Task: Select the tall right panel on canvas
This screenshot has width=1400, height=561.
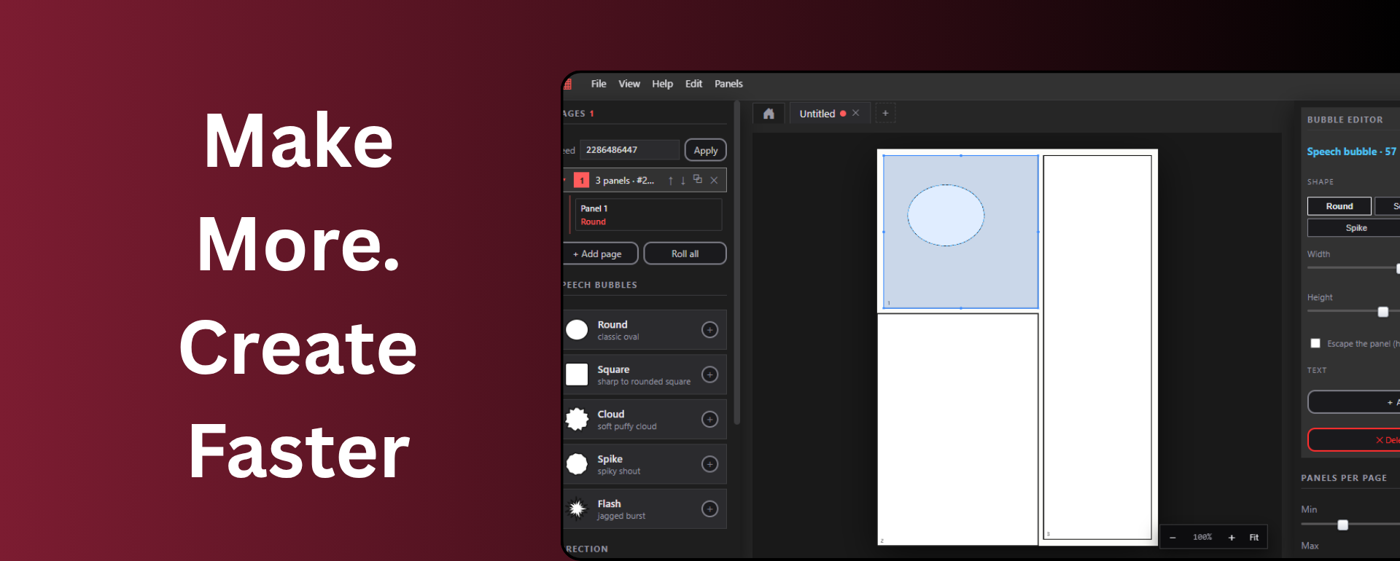Action: 1097,348
